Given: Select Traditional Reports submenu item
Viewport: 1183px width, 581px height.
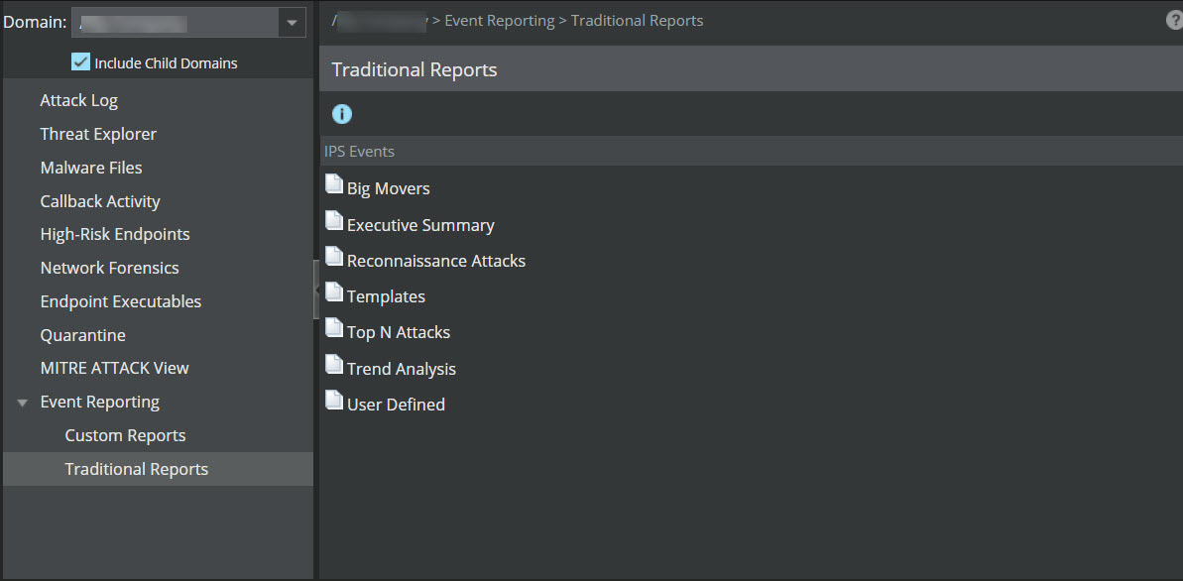Looking at the screenshot, I should (137, 469).
